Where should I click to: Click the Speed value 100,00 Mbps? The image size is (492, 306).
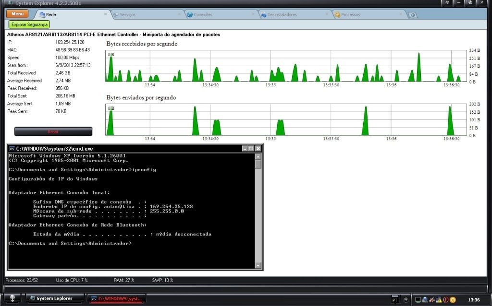(67, 58)
